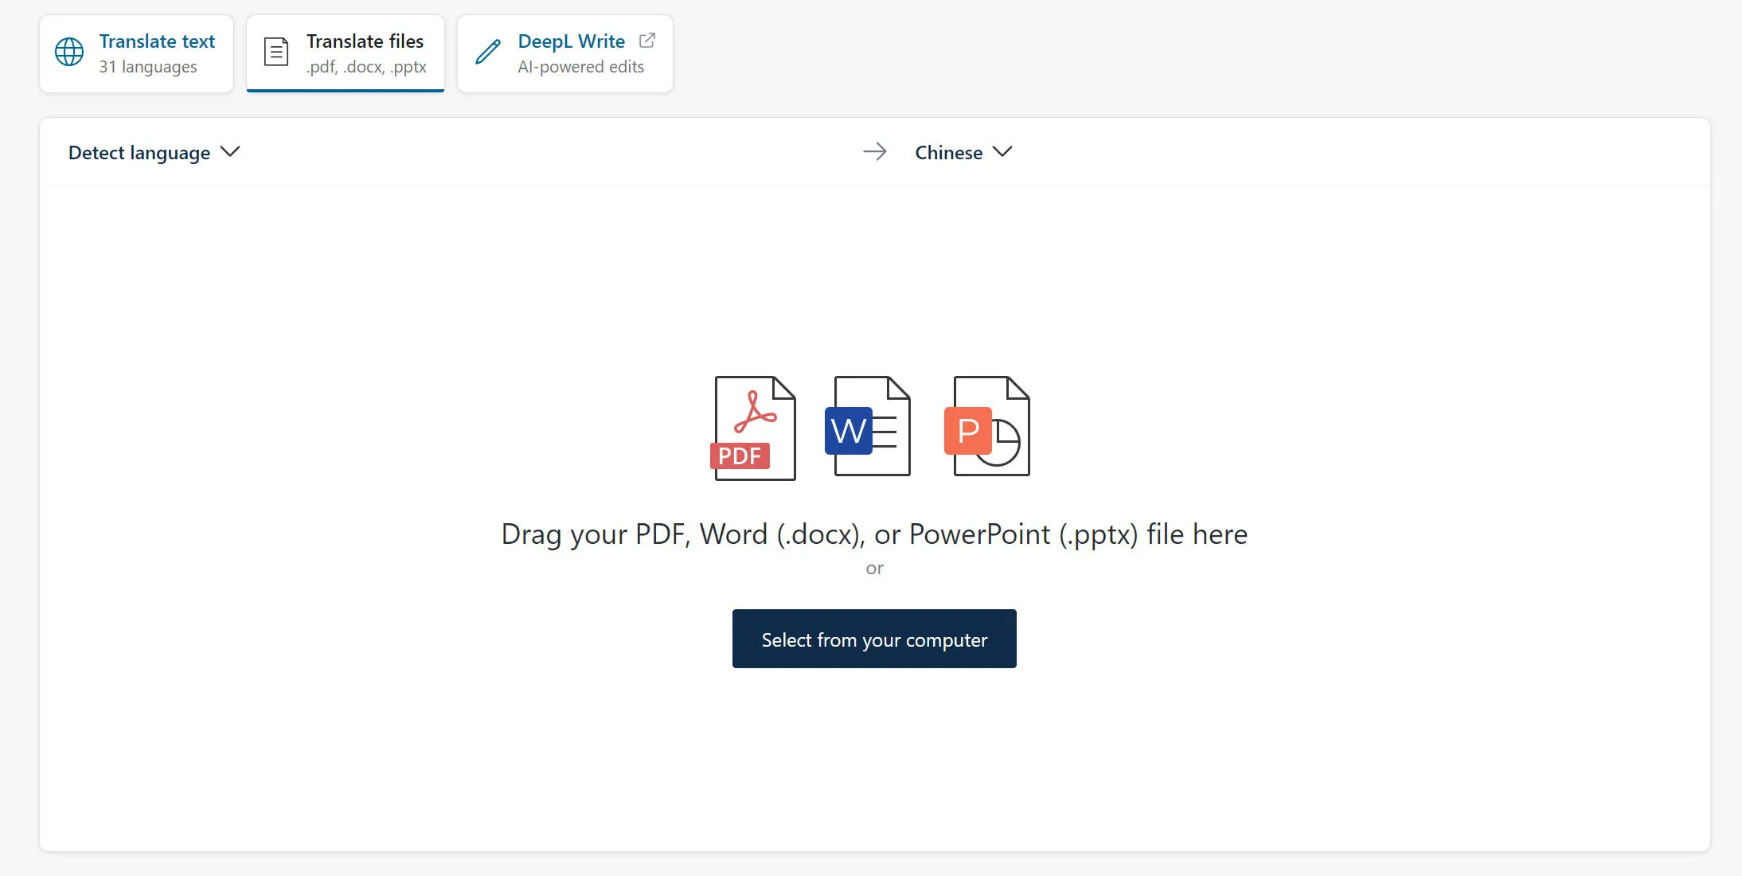Click the PowerPoint file icon
Viewport: 1742px width, 876px height.
coord(988,428)
